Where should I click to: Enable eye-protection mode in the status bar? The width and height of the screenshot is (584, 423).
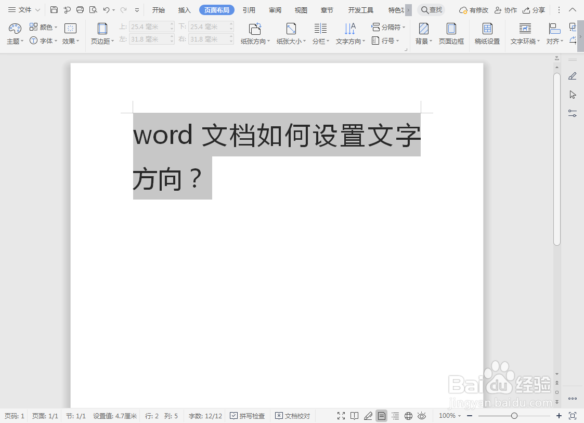[x=422, y=415]
